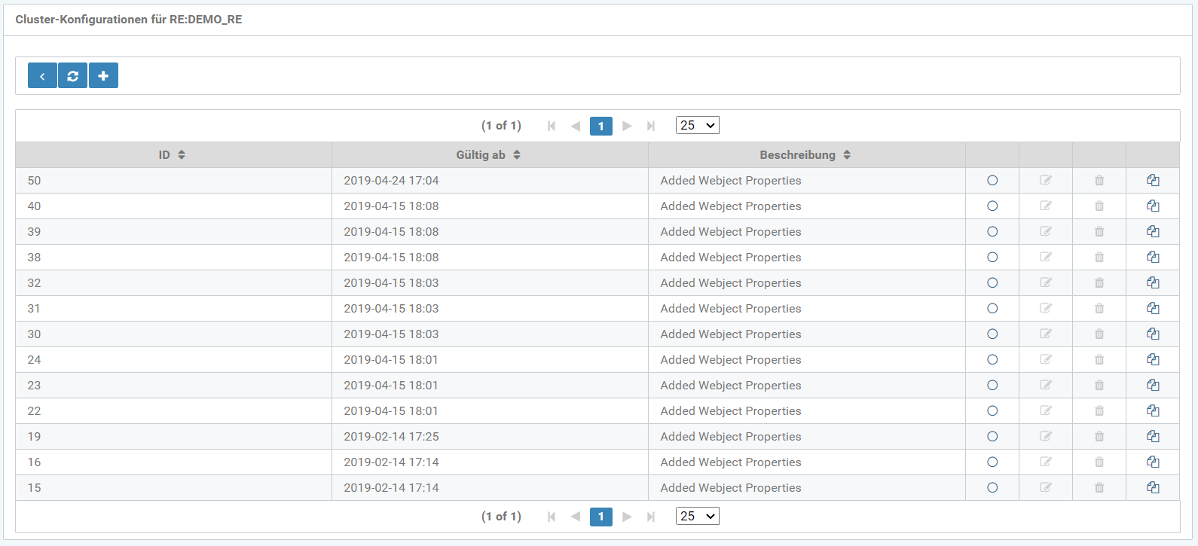Click the copy icon in row ID 30
The image size is (1198, 546).
(1153, 334)
